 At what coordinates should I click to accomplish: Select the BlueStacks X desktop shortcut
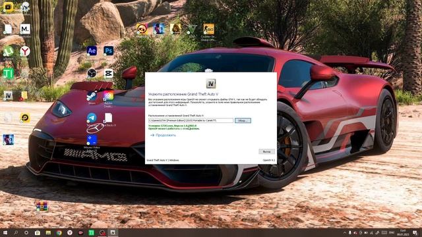[108, 120]
